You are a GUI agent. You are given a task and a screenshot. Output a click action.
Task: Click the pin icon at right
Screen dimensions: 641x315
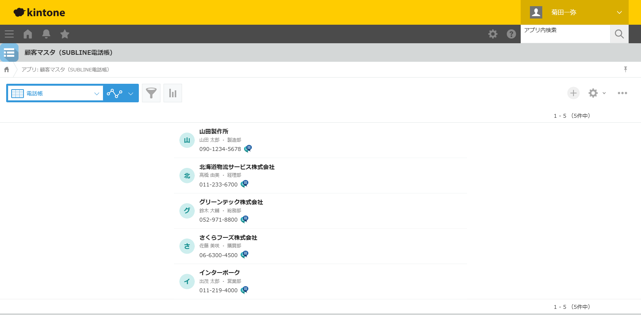626,69
